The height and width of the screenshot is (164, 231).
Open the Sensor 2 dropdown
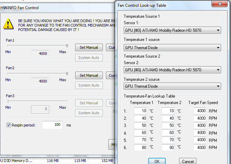[172, 70]
